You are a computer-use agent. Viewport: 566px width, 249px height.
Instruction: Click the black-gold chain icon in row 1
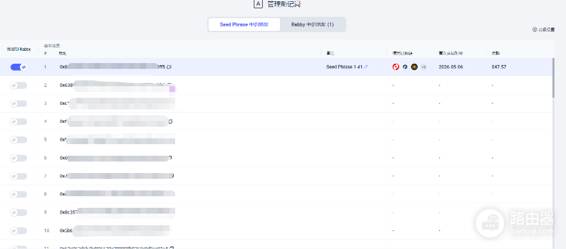414,67
